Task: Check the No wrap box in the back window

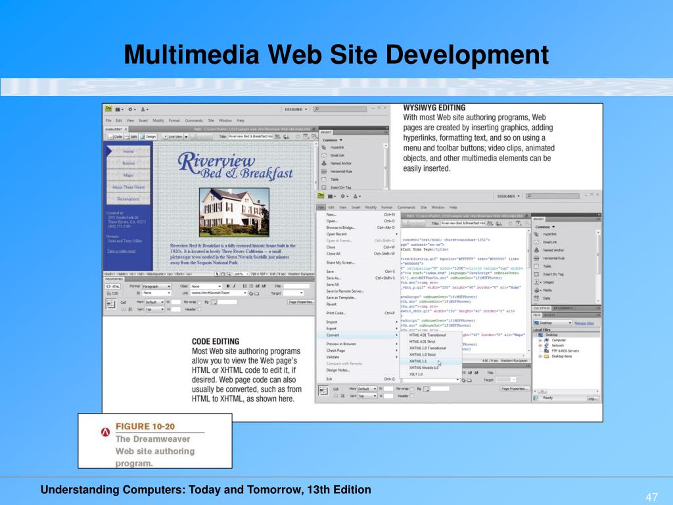Action: 198,302
